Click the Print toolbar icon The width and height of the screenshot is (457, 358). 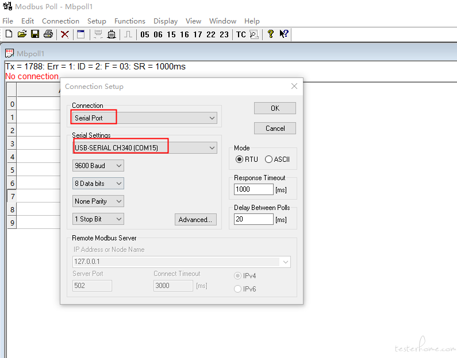point(48,34)
